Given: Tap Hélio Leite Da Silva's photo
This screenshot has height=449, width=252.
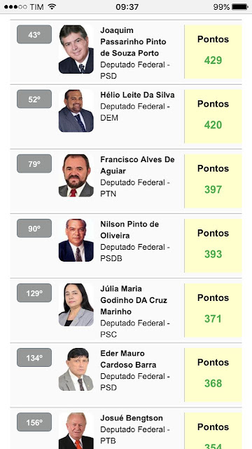Looking at the screenshot, I should point(76,111).
